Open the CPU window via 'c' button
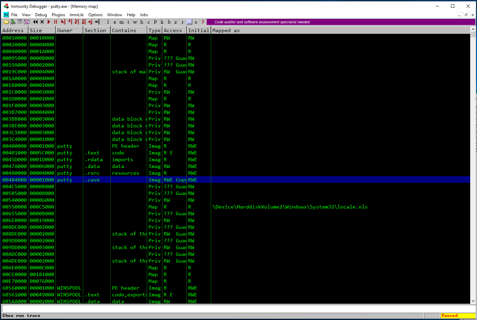This screenshot has height=320, width=477. [149, 22]
